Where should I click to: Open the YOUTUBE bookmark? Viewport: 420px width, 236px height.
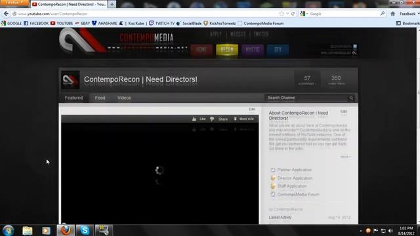62,24
